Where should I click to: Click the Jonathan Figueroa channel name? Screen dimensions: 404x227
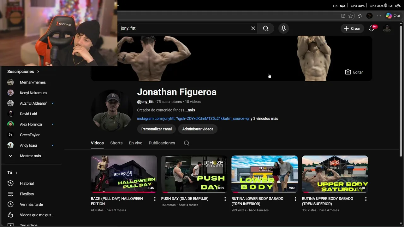pos(177,92)
